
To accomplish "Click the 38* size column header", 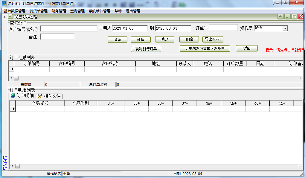I will [x=209, y=103].
